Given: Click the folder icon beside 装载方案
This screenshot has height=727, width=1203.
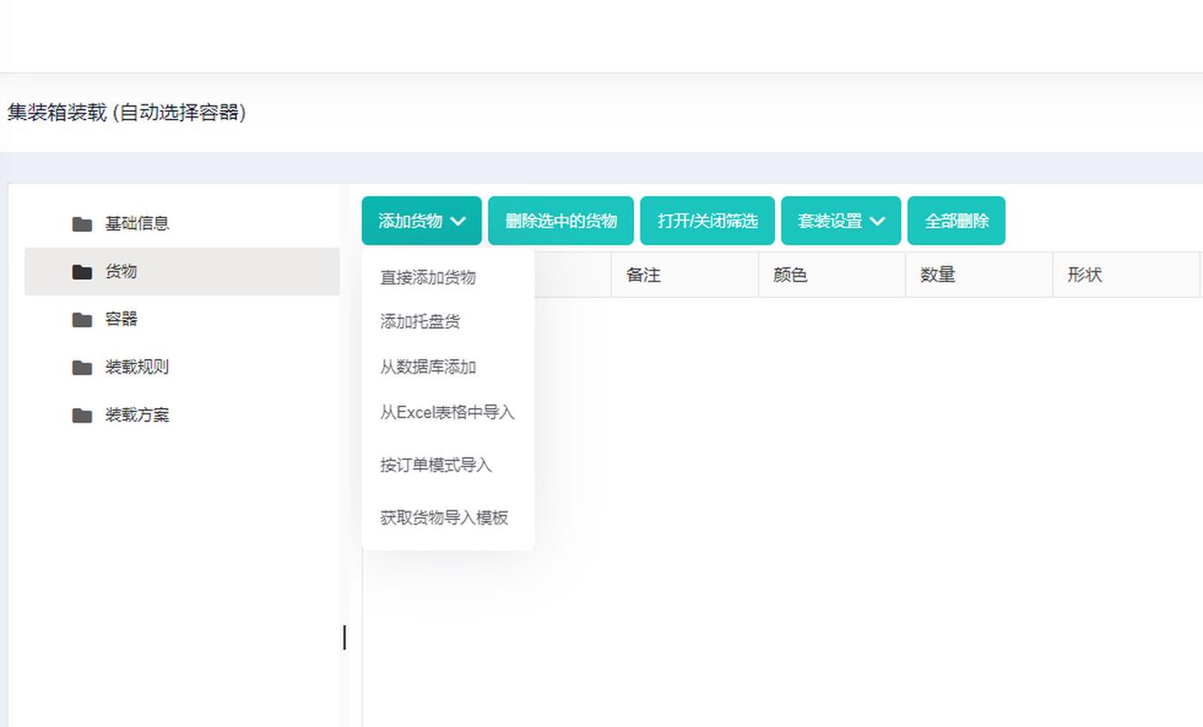Looking at the screenshot, I should (82, 415).
